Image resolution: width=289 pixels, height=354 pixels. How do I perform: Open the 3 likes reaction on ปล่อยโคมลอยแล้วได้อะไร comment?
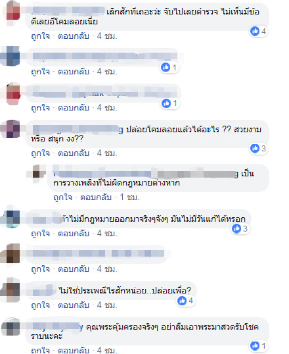tap(259, 149)
